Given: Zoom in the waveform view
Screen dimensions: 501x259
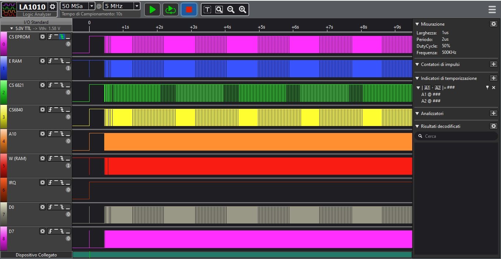Looking at the screenshot, I should click(243, 10).
